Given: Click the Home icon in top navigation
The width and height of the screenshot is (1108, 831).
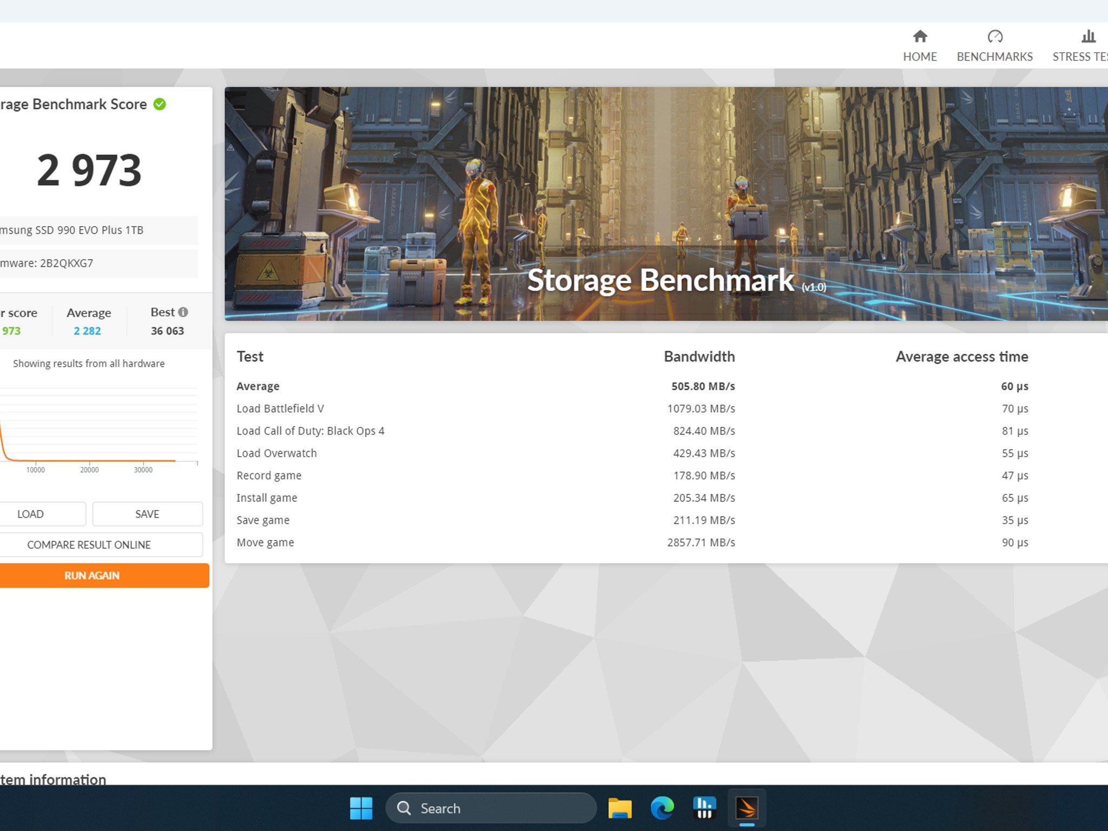Looking at the screenshot, I should (920, 37).
